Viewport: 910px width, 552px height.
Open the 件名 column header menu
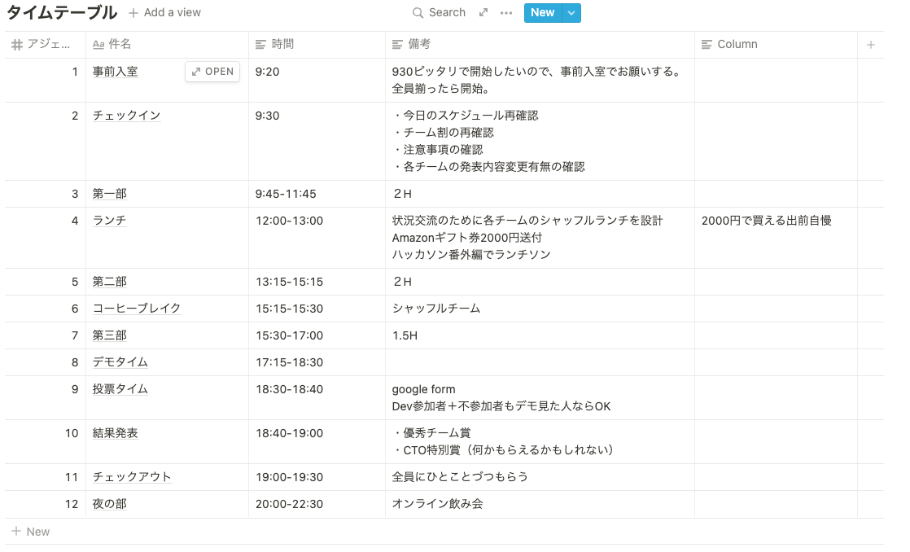[167, 45]
